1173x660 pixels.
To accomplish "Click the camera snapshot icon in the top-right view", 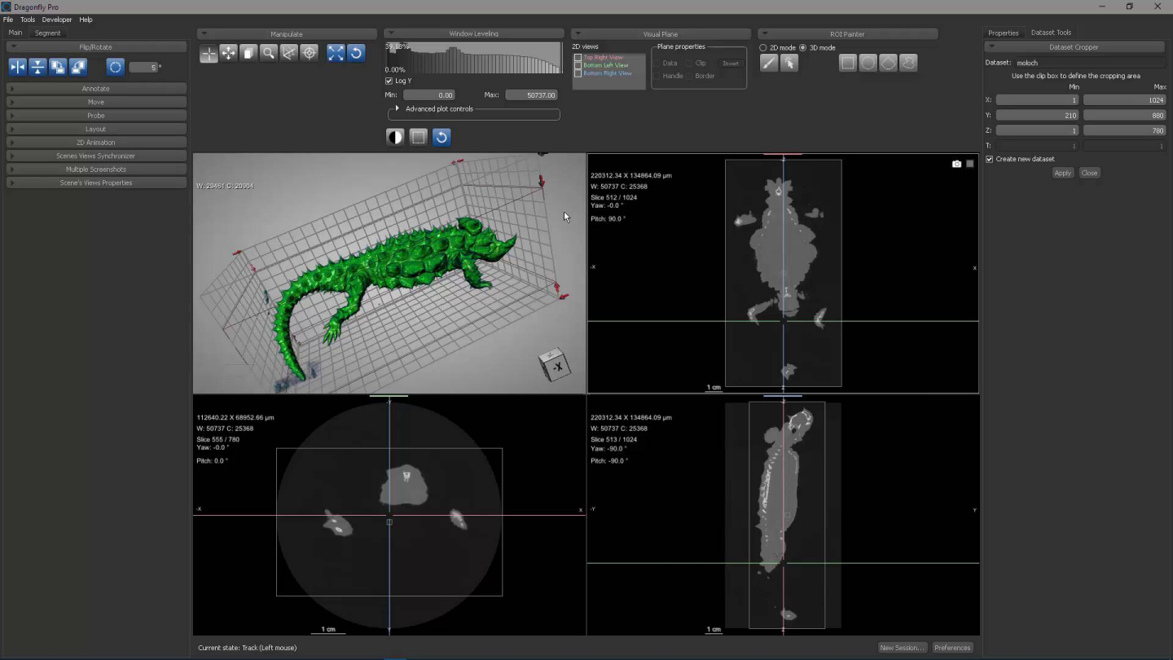I will point(956,163).
